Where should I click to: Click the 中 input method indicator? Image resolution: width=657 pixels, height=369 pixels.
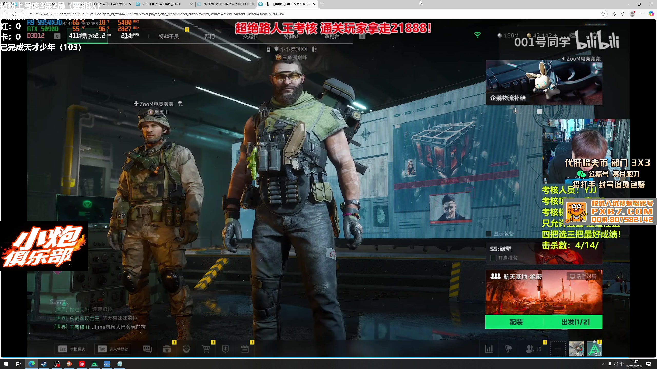click(x=622, y=364)
